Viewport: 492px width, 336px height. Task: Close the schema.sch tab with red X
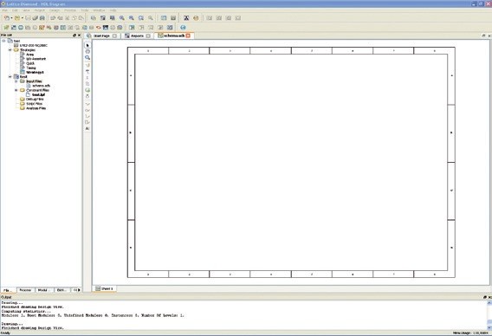point(188,36)
